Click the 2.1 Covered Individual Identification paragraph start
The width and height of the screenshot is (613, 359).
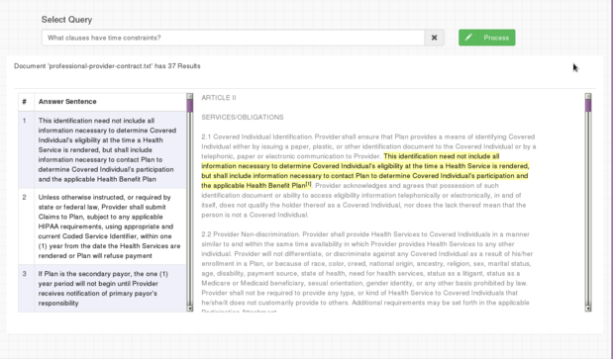(256, 136)
